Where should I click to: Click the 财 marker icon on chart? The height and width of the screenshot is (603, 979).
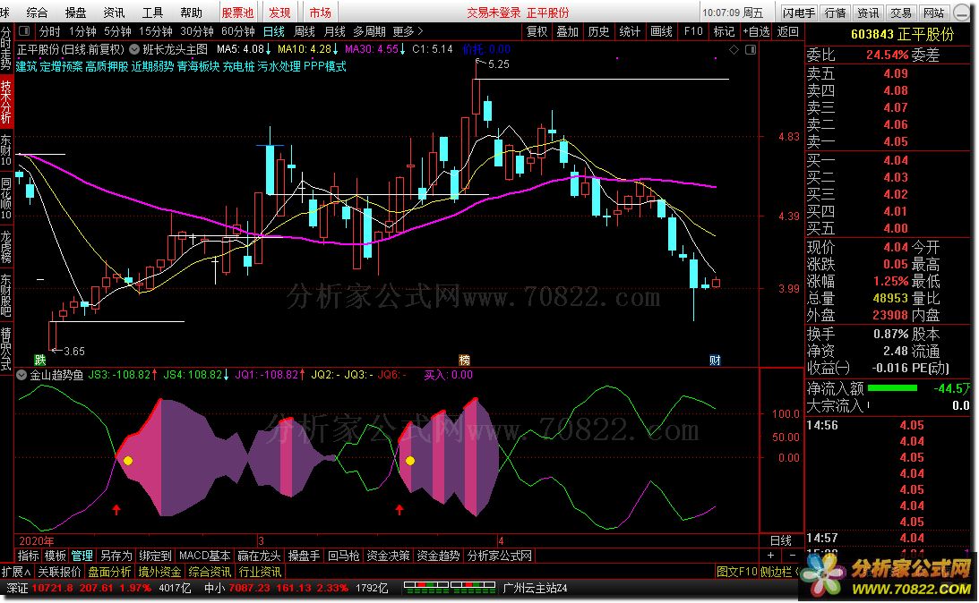click(x=715, y=360)
